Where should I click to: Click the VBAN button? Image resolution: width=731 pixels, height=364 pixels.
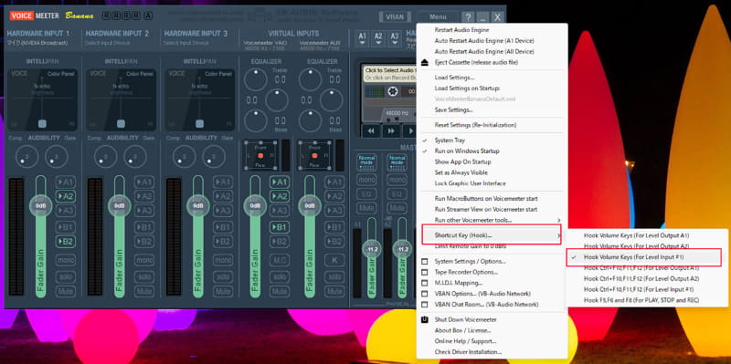[x=395, y=17]
